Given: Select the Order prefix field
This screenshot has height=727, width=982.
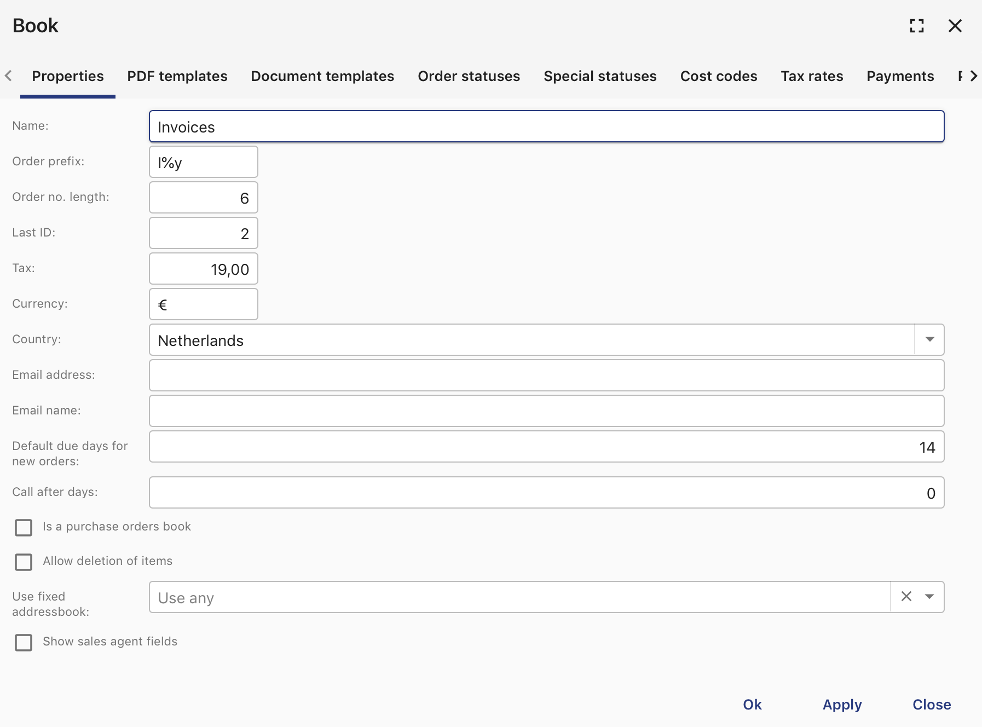Looking at the screenshot, I should [204, 162].
